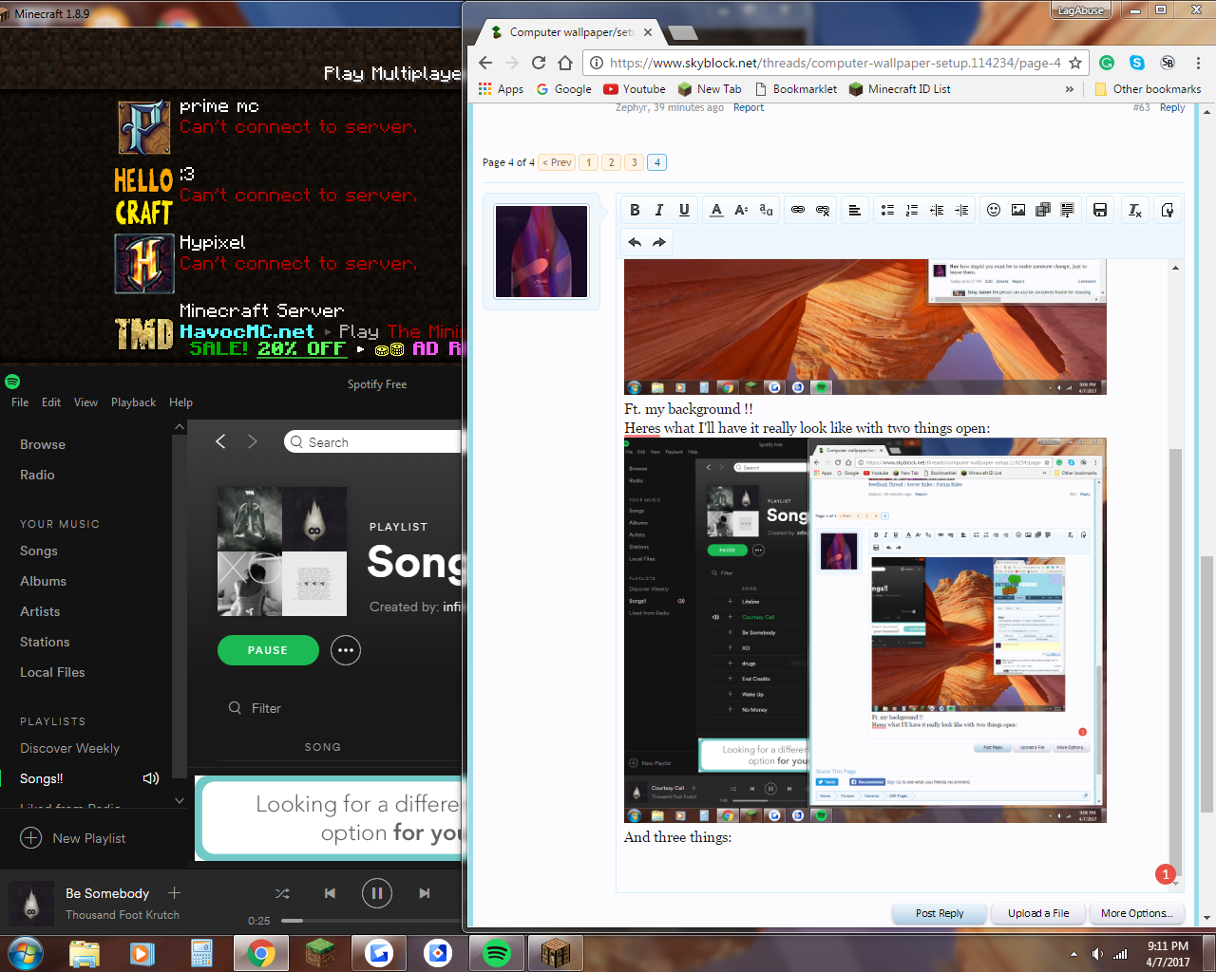Toggle italic formatting in reply editor
The height and width of the screenshot is (972, 1216).
point(659,210)
